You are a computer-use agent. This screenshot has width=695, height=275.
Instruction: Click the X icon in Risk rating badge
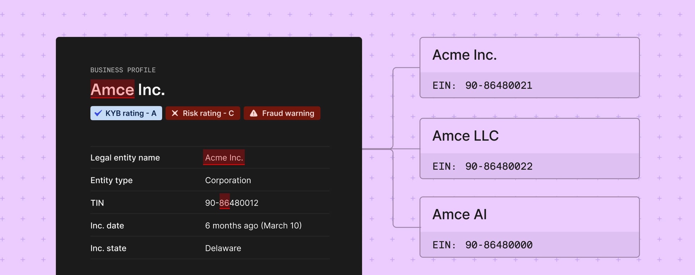click(175, 113)
